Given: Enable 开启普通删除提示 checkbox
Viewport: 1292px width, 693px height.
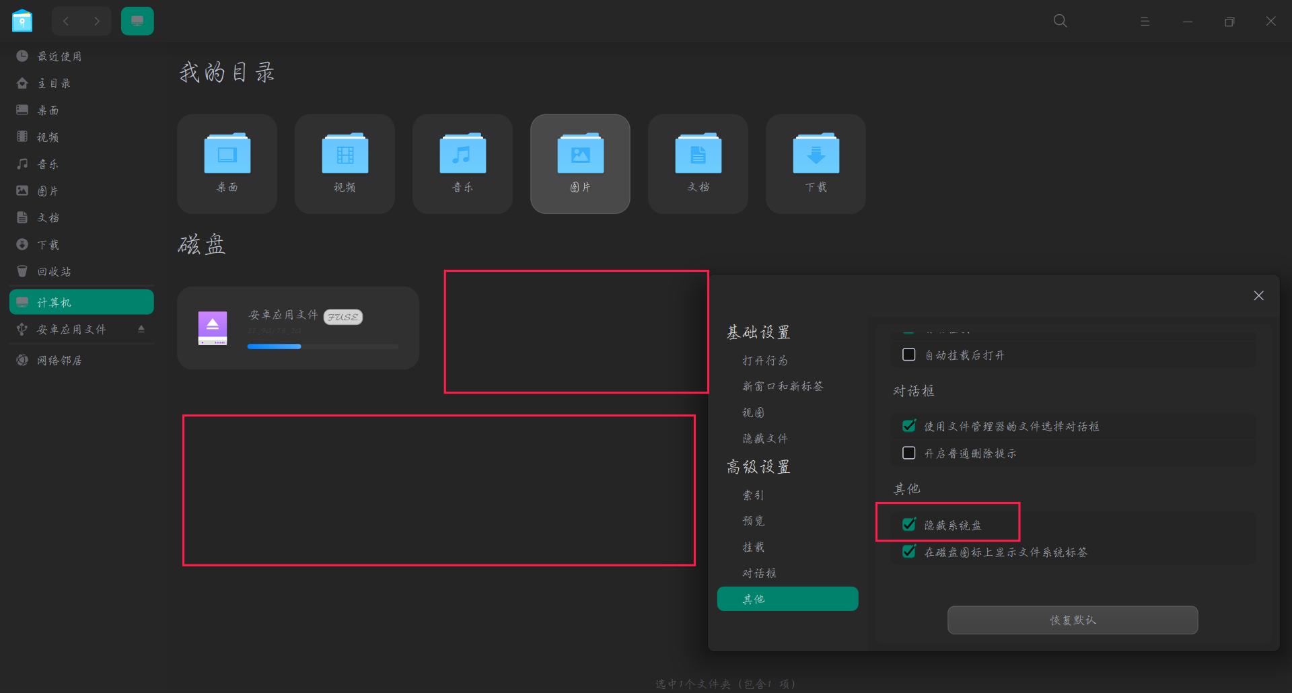Looking at the screenshot, I should [x=909, y=453].
